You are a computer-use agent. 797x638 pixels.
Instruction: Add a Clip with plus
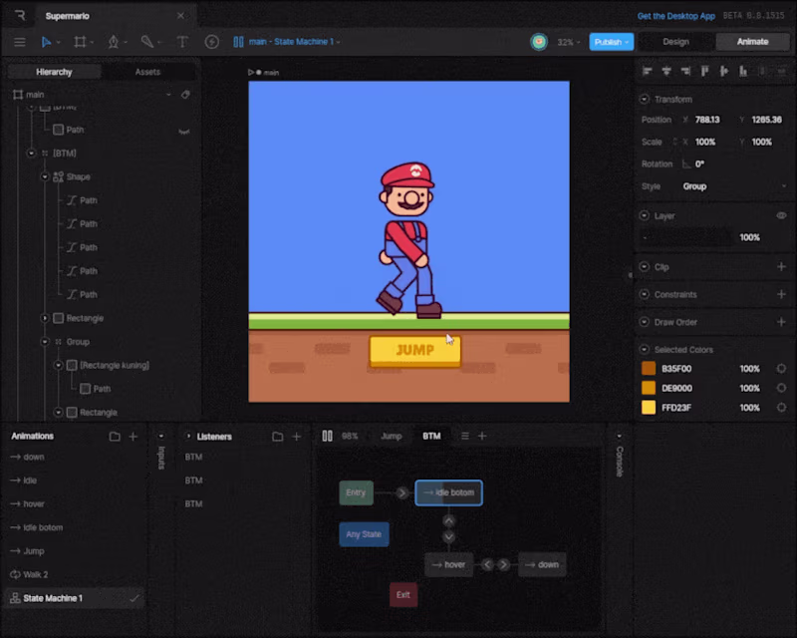point(781,266)
